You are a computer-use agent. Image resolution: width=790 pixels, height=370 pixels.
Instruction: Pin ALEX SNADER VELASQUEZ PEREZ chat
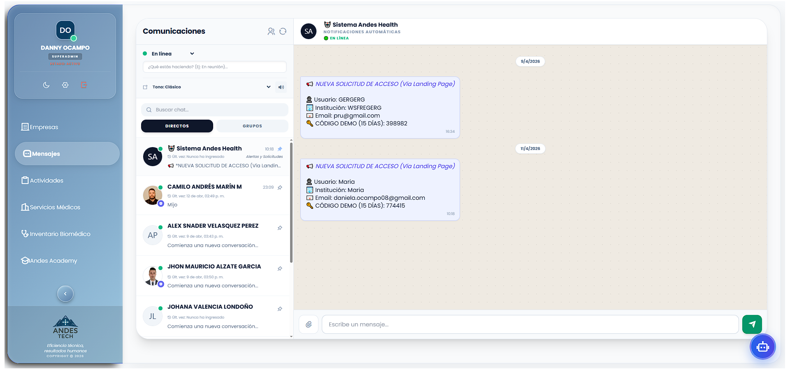280,228
